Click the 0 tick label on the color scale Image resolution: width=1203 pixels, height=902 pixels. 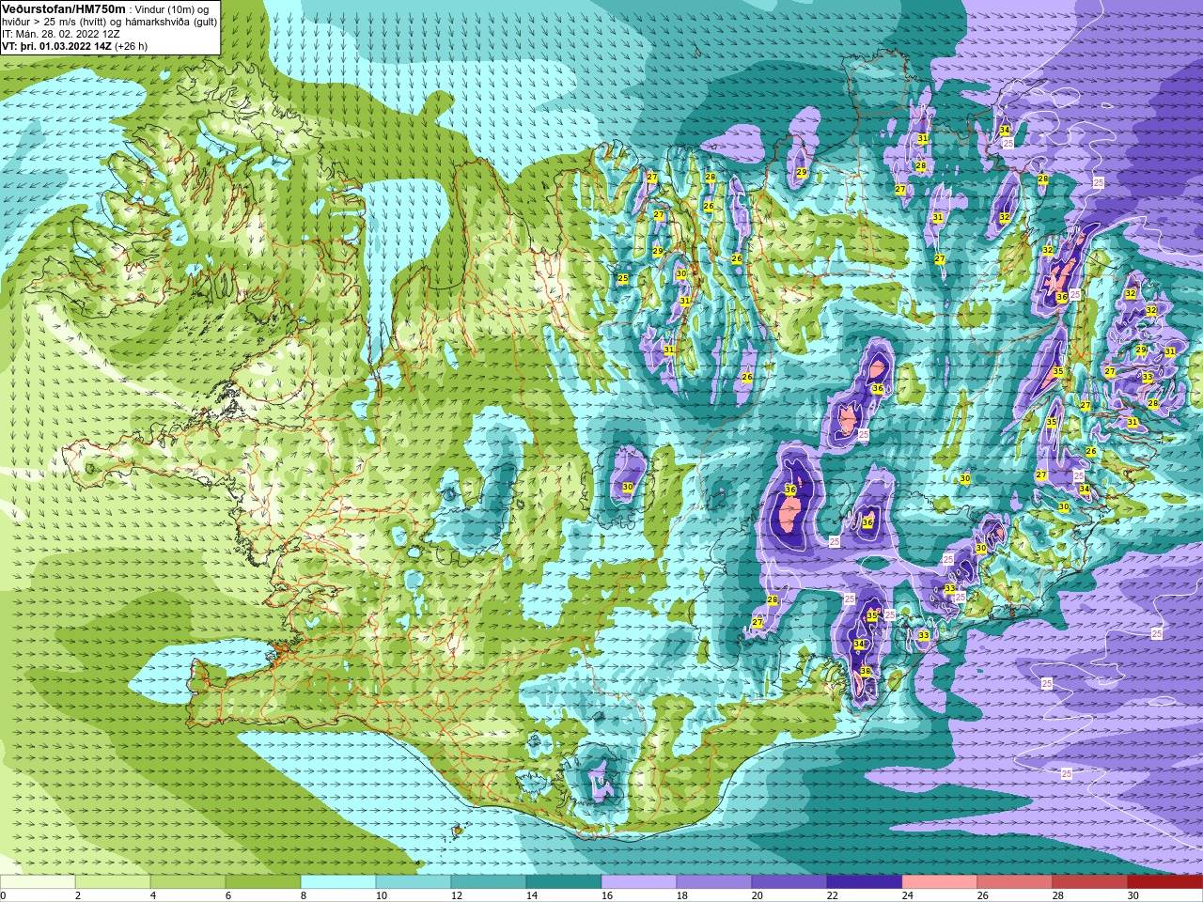(x=4, y=895)
